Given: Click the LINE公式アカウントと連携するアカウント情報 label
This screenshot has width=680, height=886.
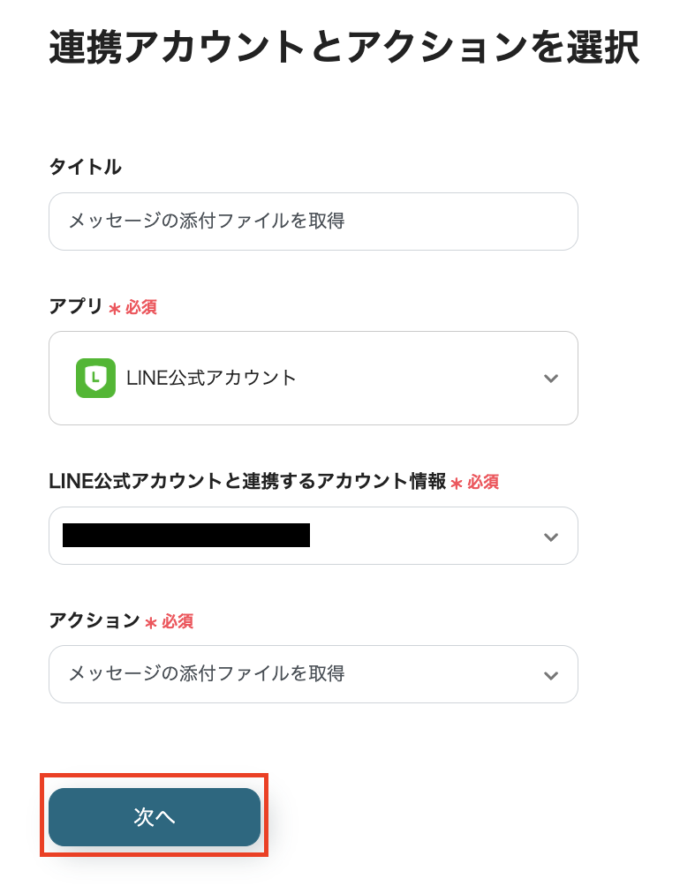Looking at the screenshot, I should pyautogui.click(x=247, y=481).
